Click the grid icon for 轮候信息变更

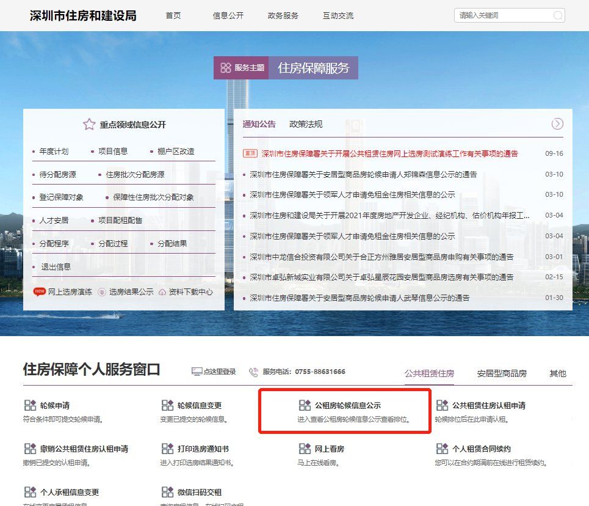(x=167, y=405)
